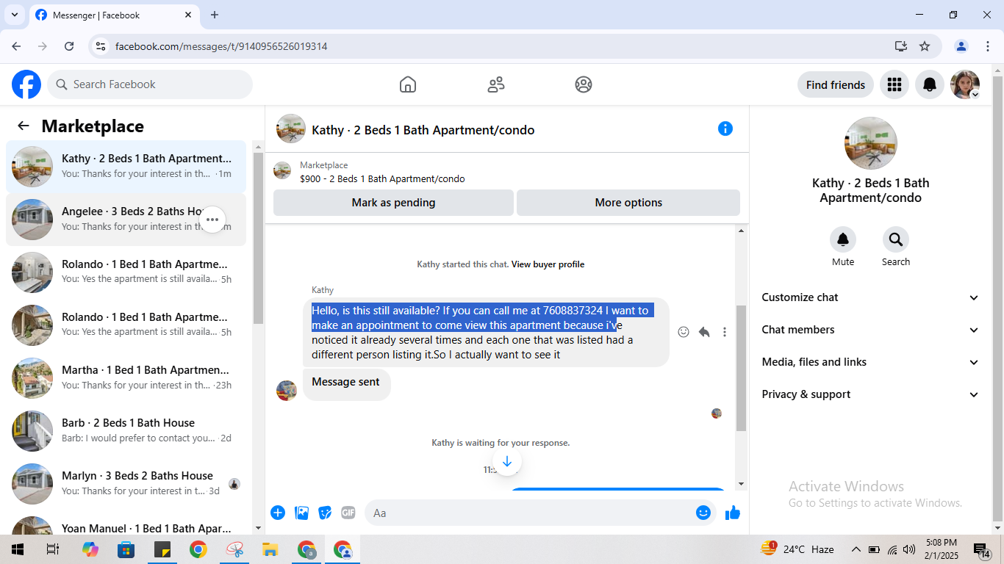Open Marlyn 3 Beds 2 Baths House conversation

[x=126, y=484]
